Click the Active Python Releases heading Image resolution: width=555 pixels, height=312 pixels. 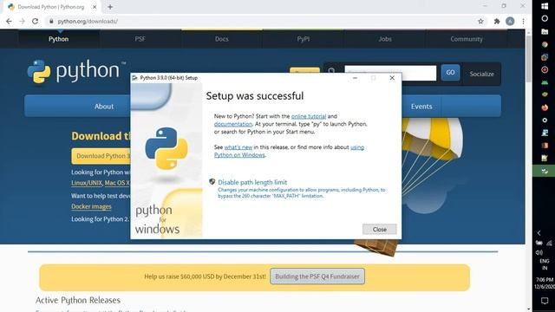[x=78, y=300]
